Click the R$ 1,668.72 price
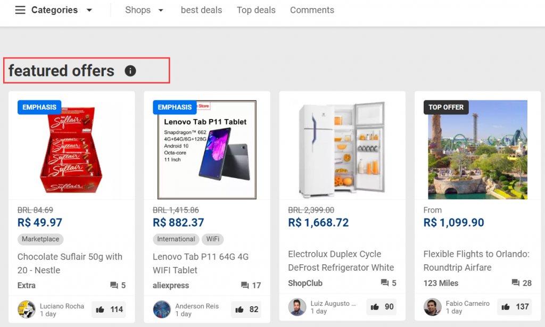The height and width of the screenshot is (327, 545). tap(318, 222)
